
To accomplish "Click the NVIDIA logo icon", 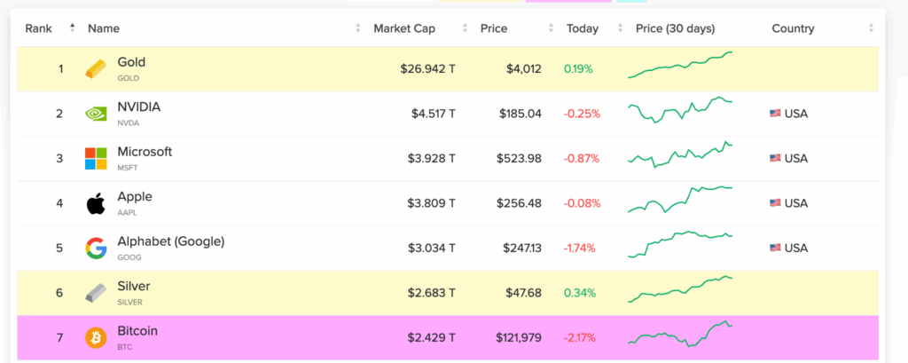I will click(x=96, y=114).
